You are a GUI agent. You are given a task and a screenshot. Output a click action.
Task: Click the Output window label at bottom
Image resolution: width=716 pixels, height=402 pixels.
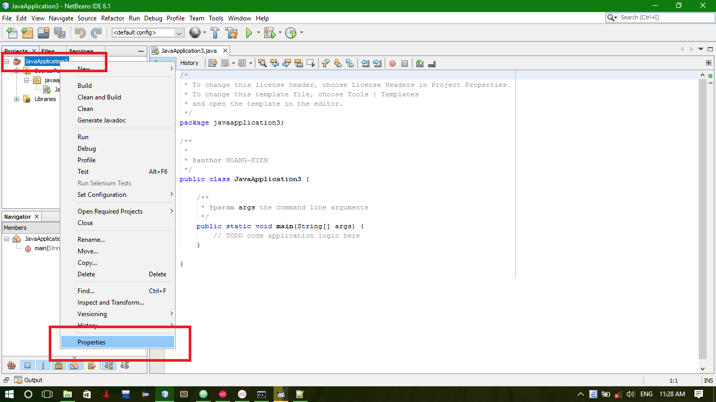click(34, 380)
